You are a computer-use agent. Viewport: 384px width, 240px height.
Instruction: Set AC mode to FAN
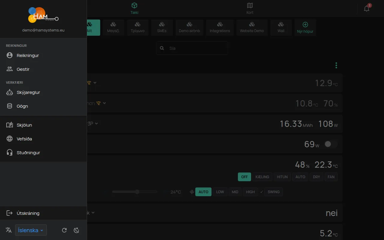331,177
